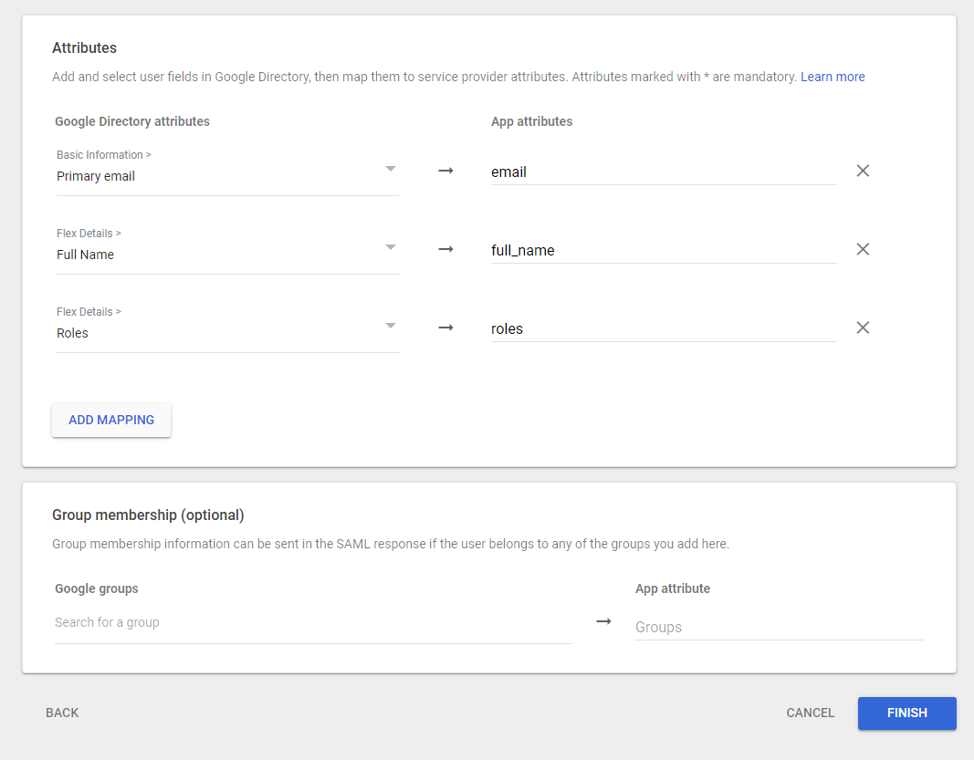This screenshot has width=974, height=760.
Task: Remove the full_name attribute mapping
Action: (863, 249)
